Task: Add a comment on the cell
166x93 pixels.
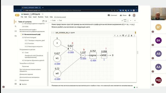Action: coord(123,36)
